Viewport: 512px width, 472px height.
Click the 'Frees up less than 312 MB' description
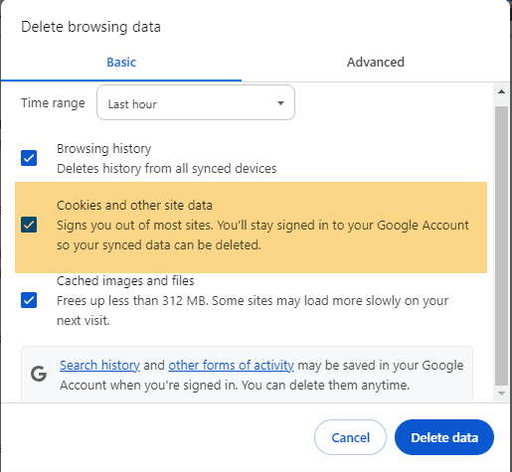click(253, 311)
